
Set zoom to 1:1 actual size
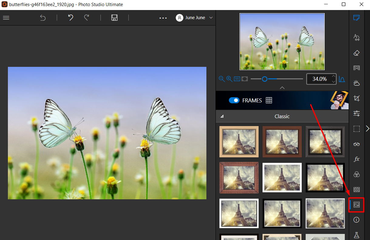click(237, 79)
